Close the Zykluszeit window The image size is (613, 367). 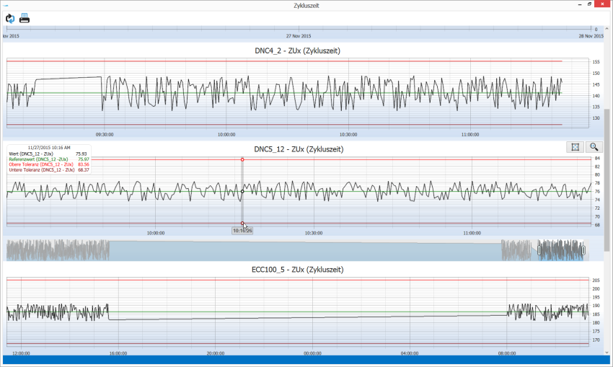tap(603, 4)
